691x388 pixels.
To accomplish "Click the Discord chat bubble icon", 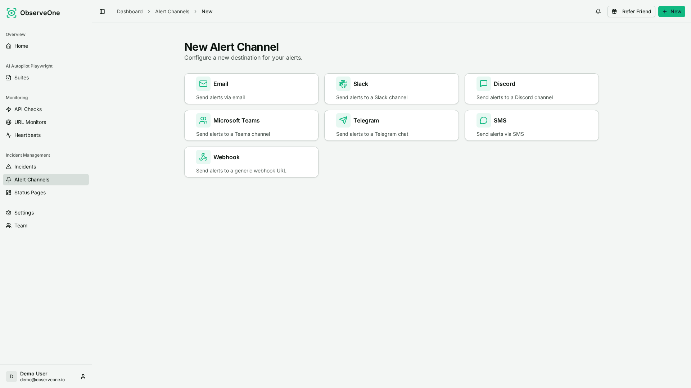I will point(484,84).
